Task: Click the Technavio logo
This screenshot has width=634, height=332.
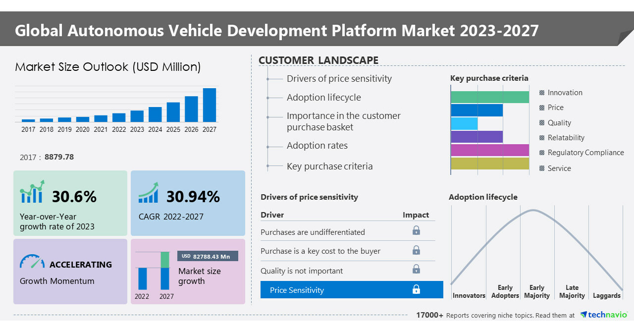Action: pos(603,315)
